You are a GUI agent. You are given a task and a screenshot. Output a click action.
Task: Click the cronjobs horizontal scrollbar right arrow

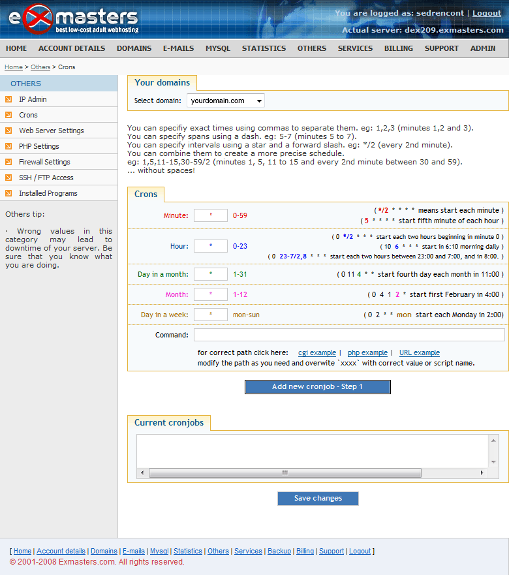(482, 473)
